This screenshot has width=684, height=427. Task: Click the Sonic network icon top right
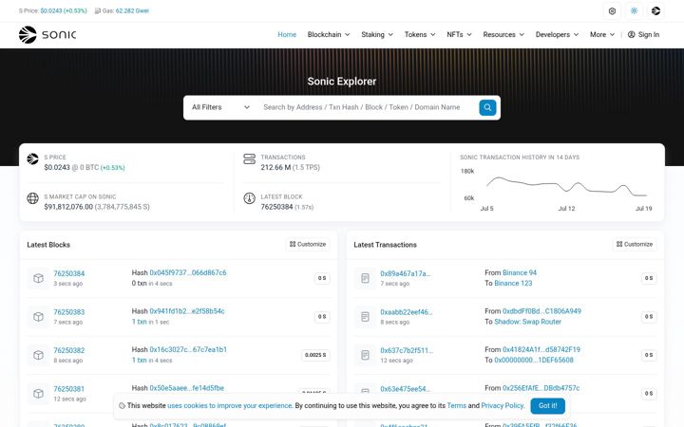655,10
